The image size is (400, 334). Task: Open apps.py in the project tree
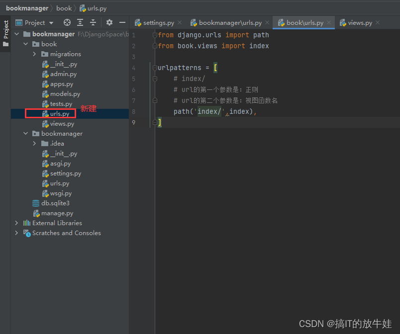[62, 84]
